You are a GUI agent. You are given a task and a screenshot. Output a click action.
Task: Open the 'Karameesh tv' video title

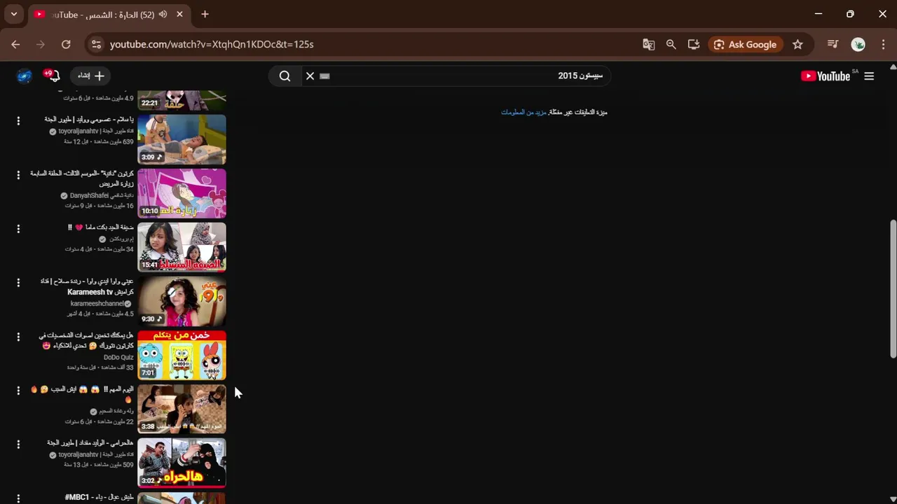pos(87,286)
